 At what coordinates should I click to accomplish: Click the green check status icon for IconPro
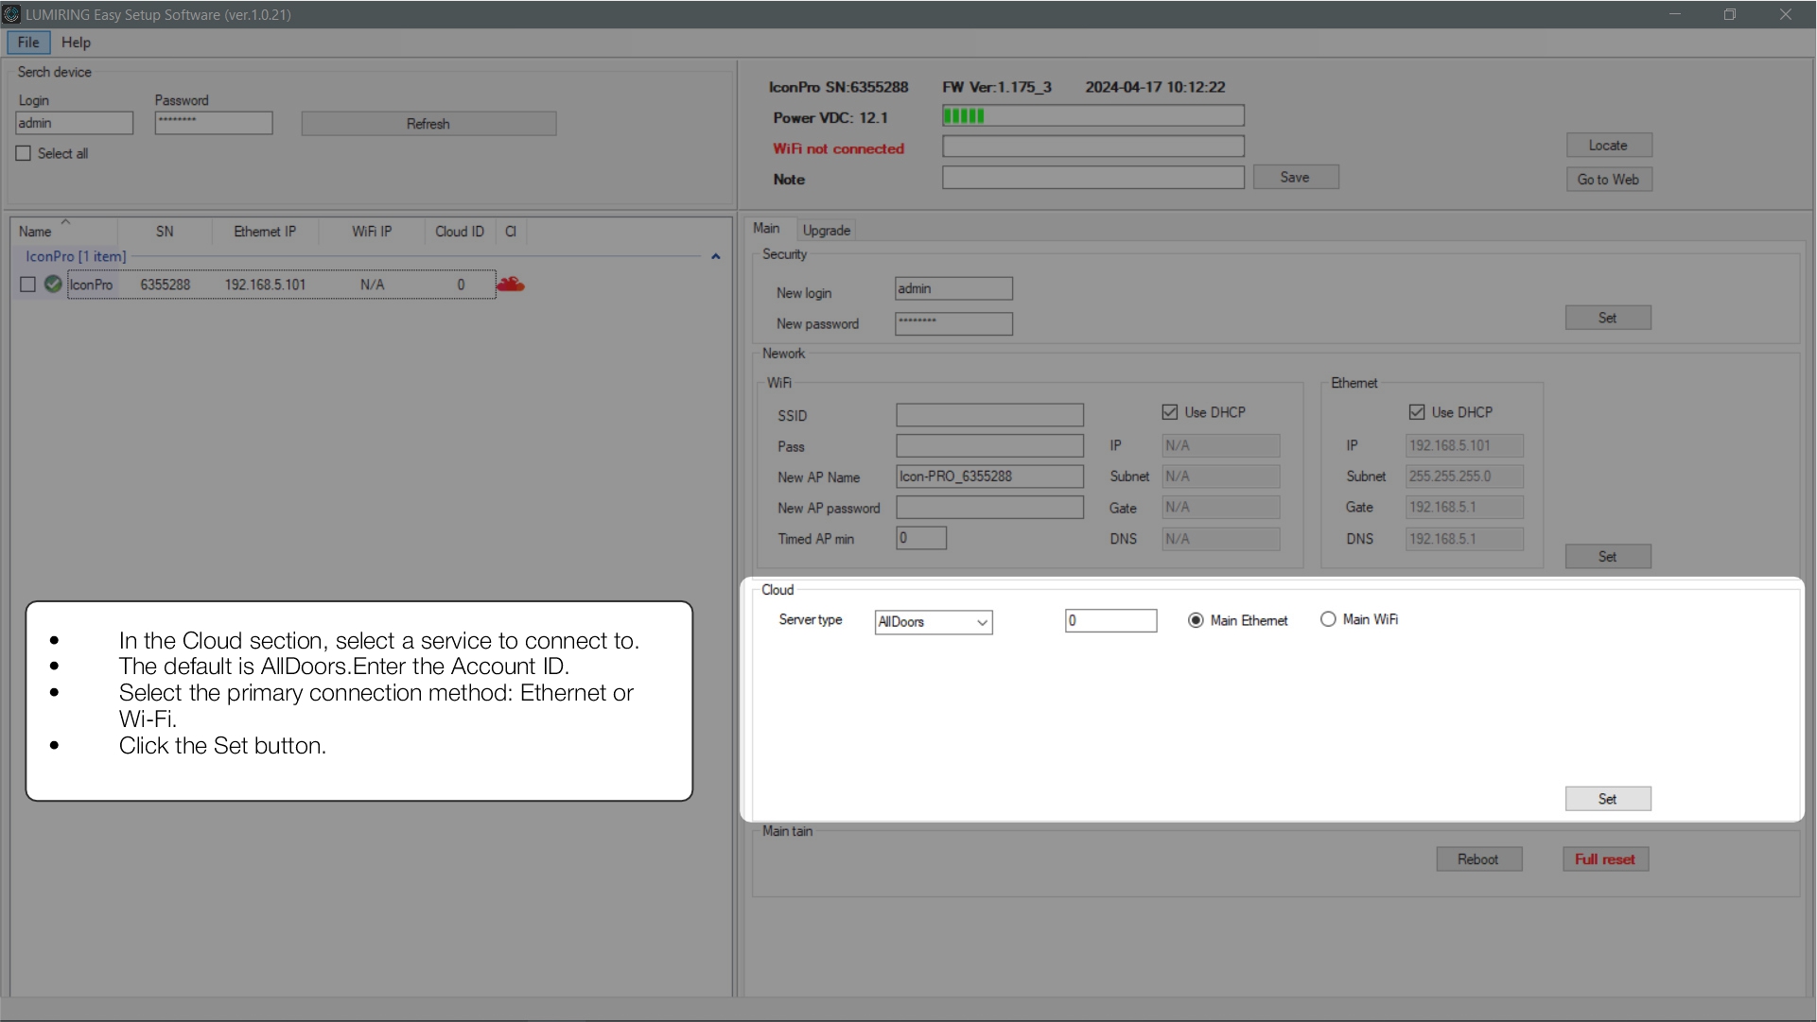[x=53, y=285]
